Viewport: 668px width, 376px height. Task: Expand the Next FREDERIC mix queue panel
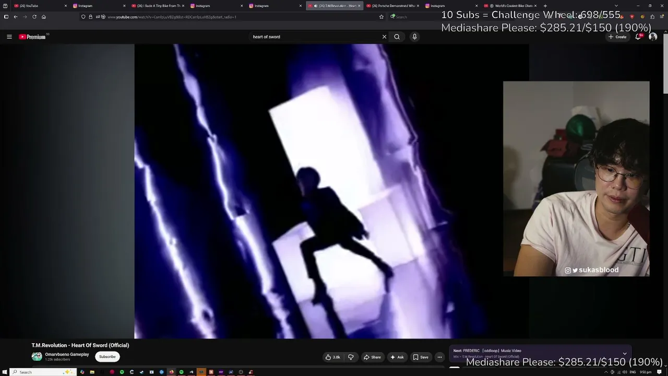(625, 354)
